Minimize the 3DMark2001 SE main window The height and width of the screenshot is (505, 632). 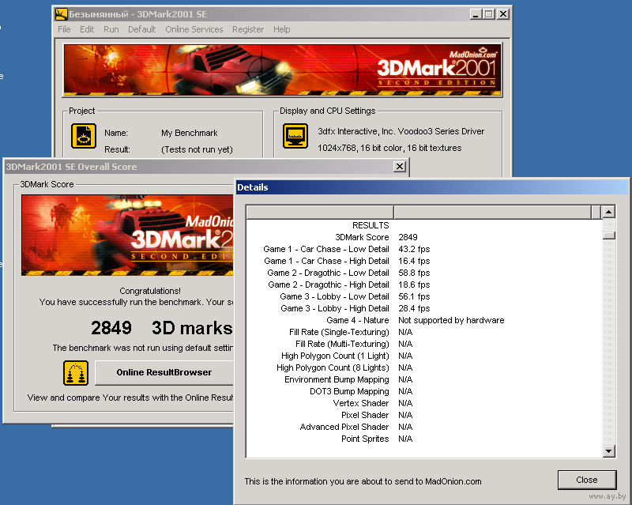click(x=476, y=14)
